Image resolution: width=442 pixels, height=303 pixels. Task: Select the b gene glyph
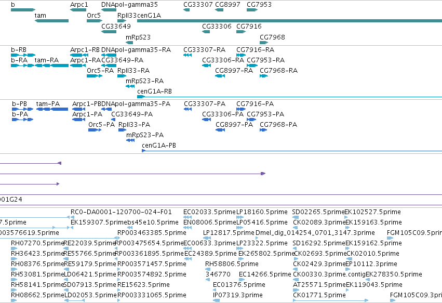click(23, 10)
